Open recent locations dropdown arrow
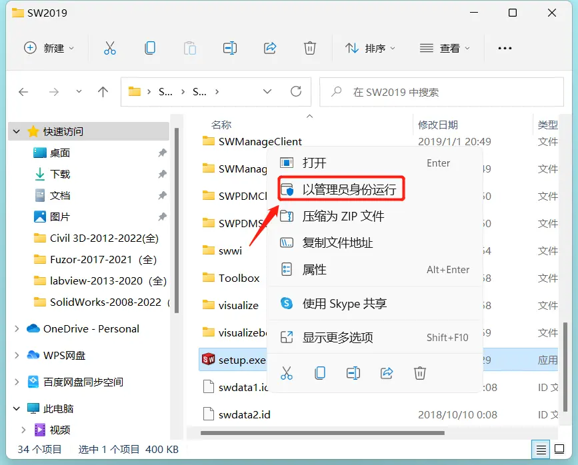This screenshot has width=578, height=465. click(79, 91)
